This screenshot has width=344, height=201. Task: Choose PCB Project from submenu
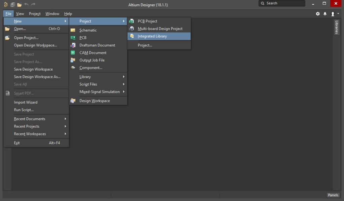point(159,21)
